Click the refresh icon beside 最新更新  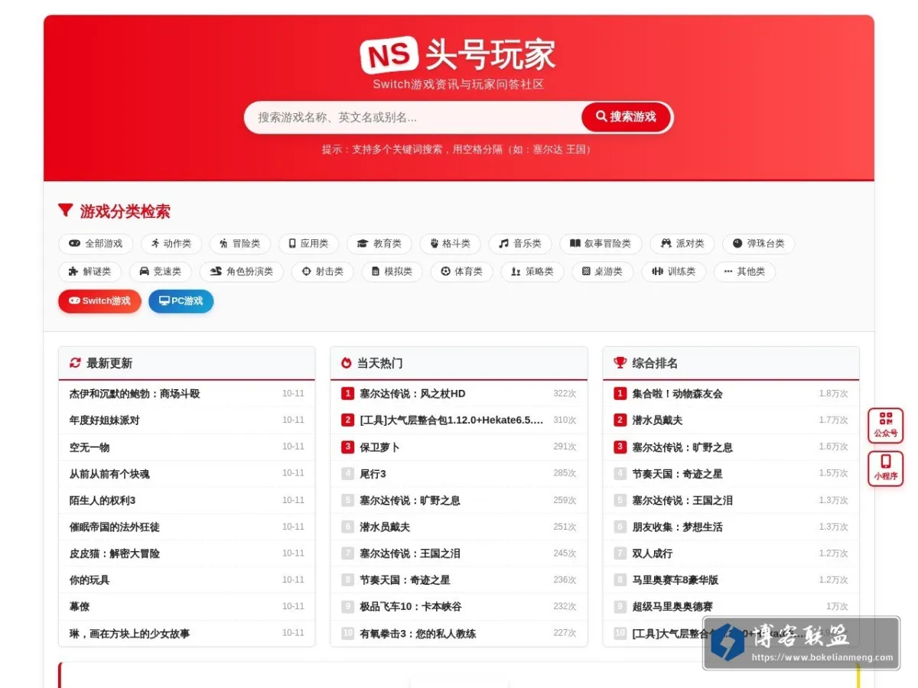[x=75, y=363]
